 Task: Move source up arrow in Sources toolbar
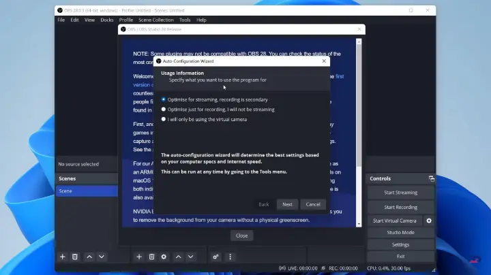coord(178,257)
